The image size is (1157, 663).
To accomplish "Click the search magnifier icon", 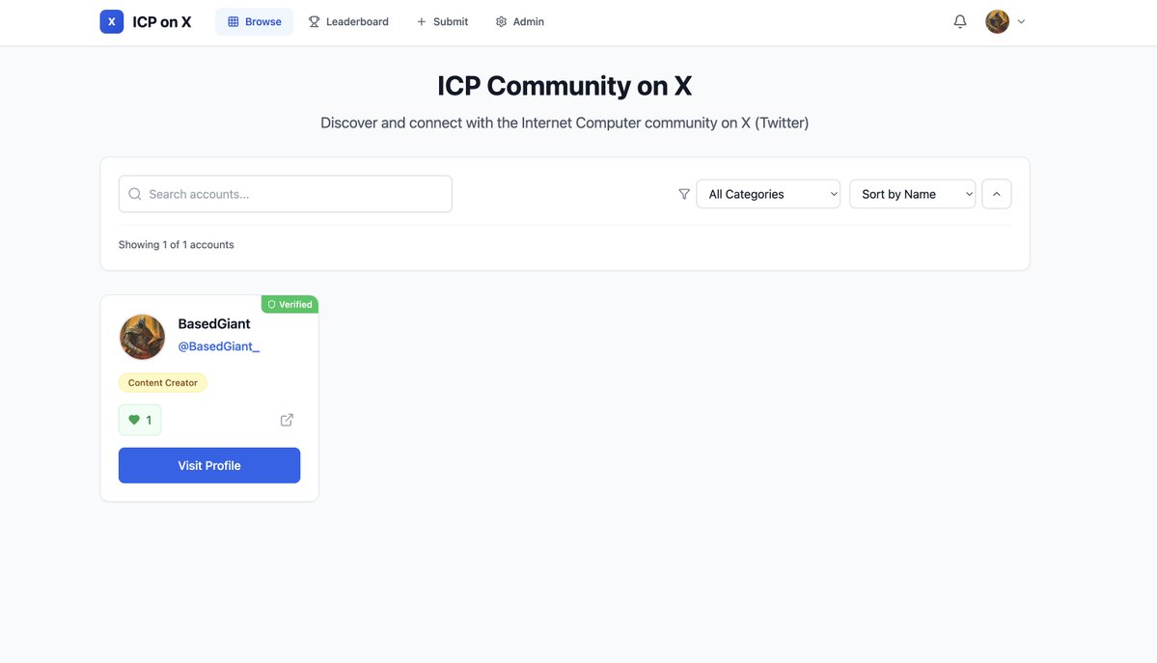I will pyautogui.click(x=135, y=194).
